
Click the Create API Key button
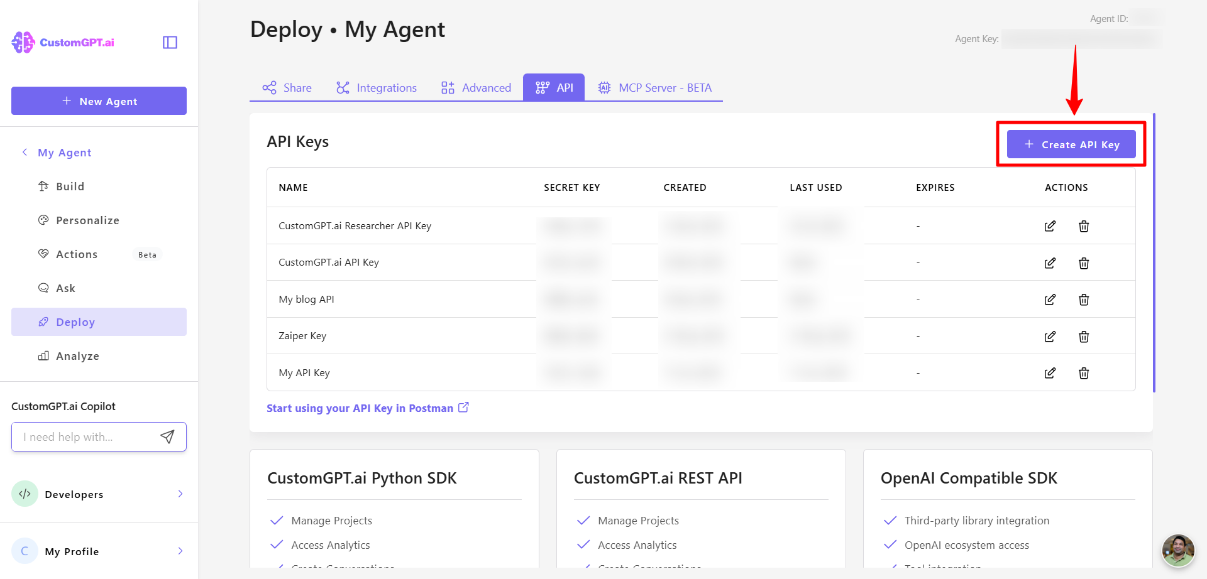1071,144
